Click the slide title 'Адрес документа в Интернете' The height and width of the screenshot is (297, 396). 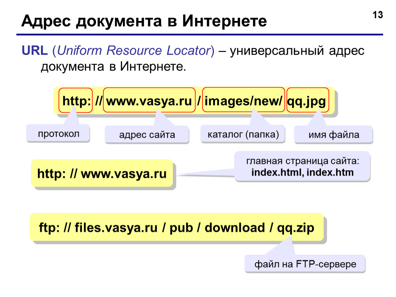[x=144, y=21]
